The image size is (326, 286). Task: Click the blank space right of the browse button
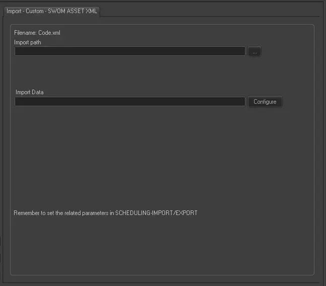coord(287,51)
